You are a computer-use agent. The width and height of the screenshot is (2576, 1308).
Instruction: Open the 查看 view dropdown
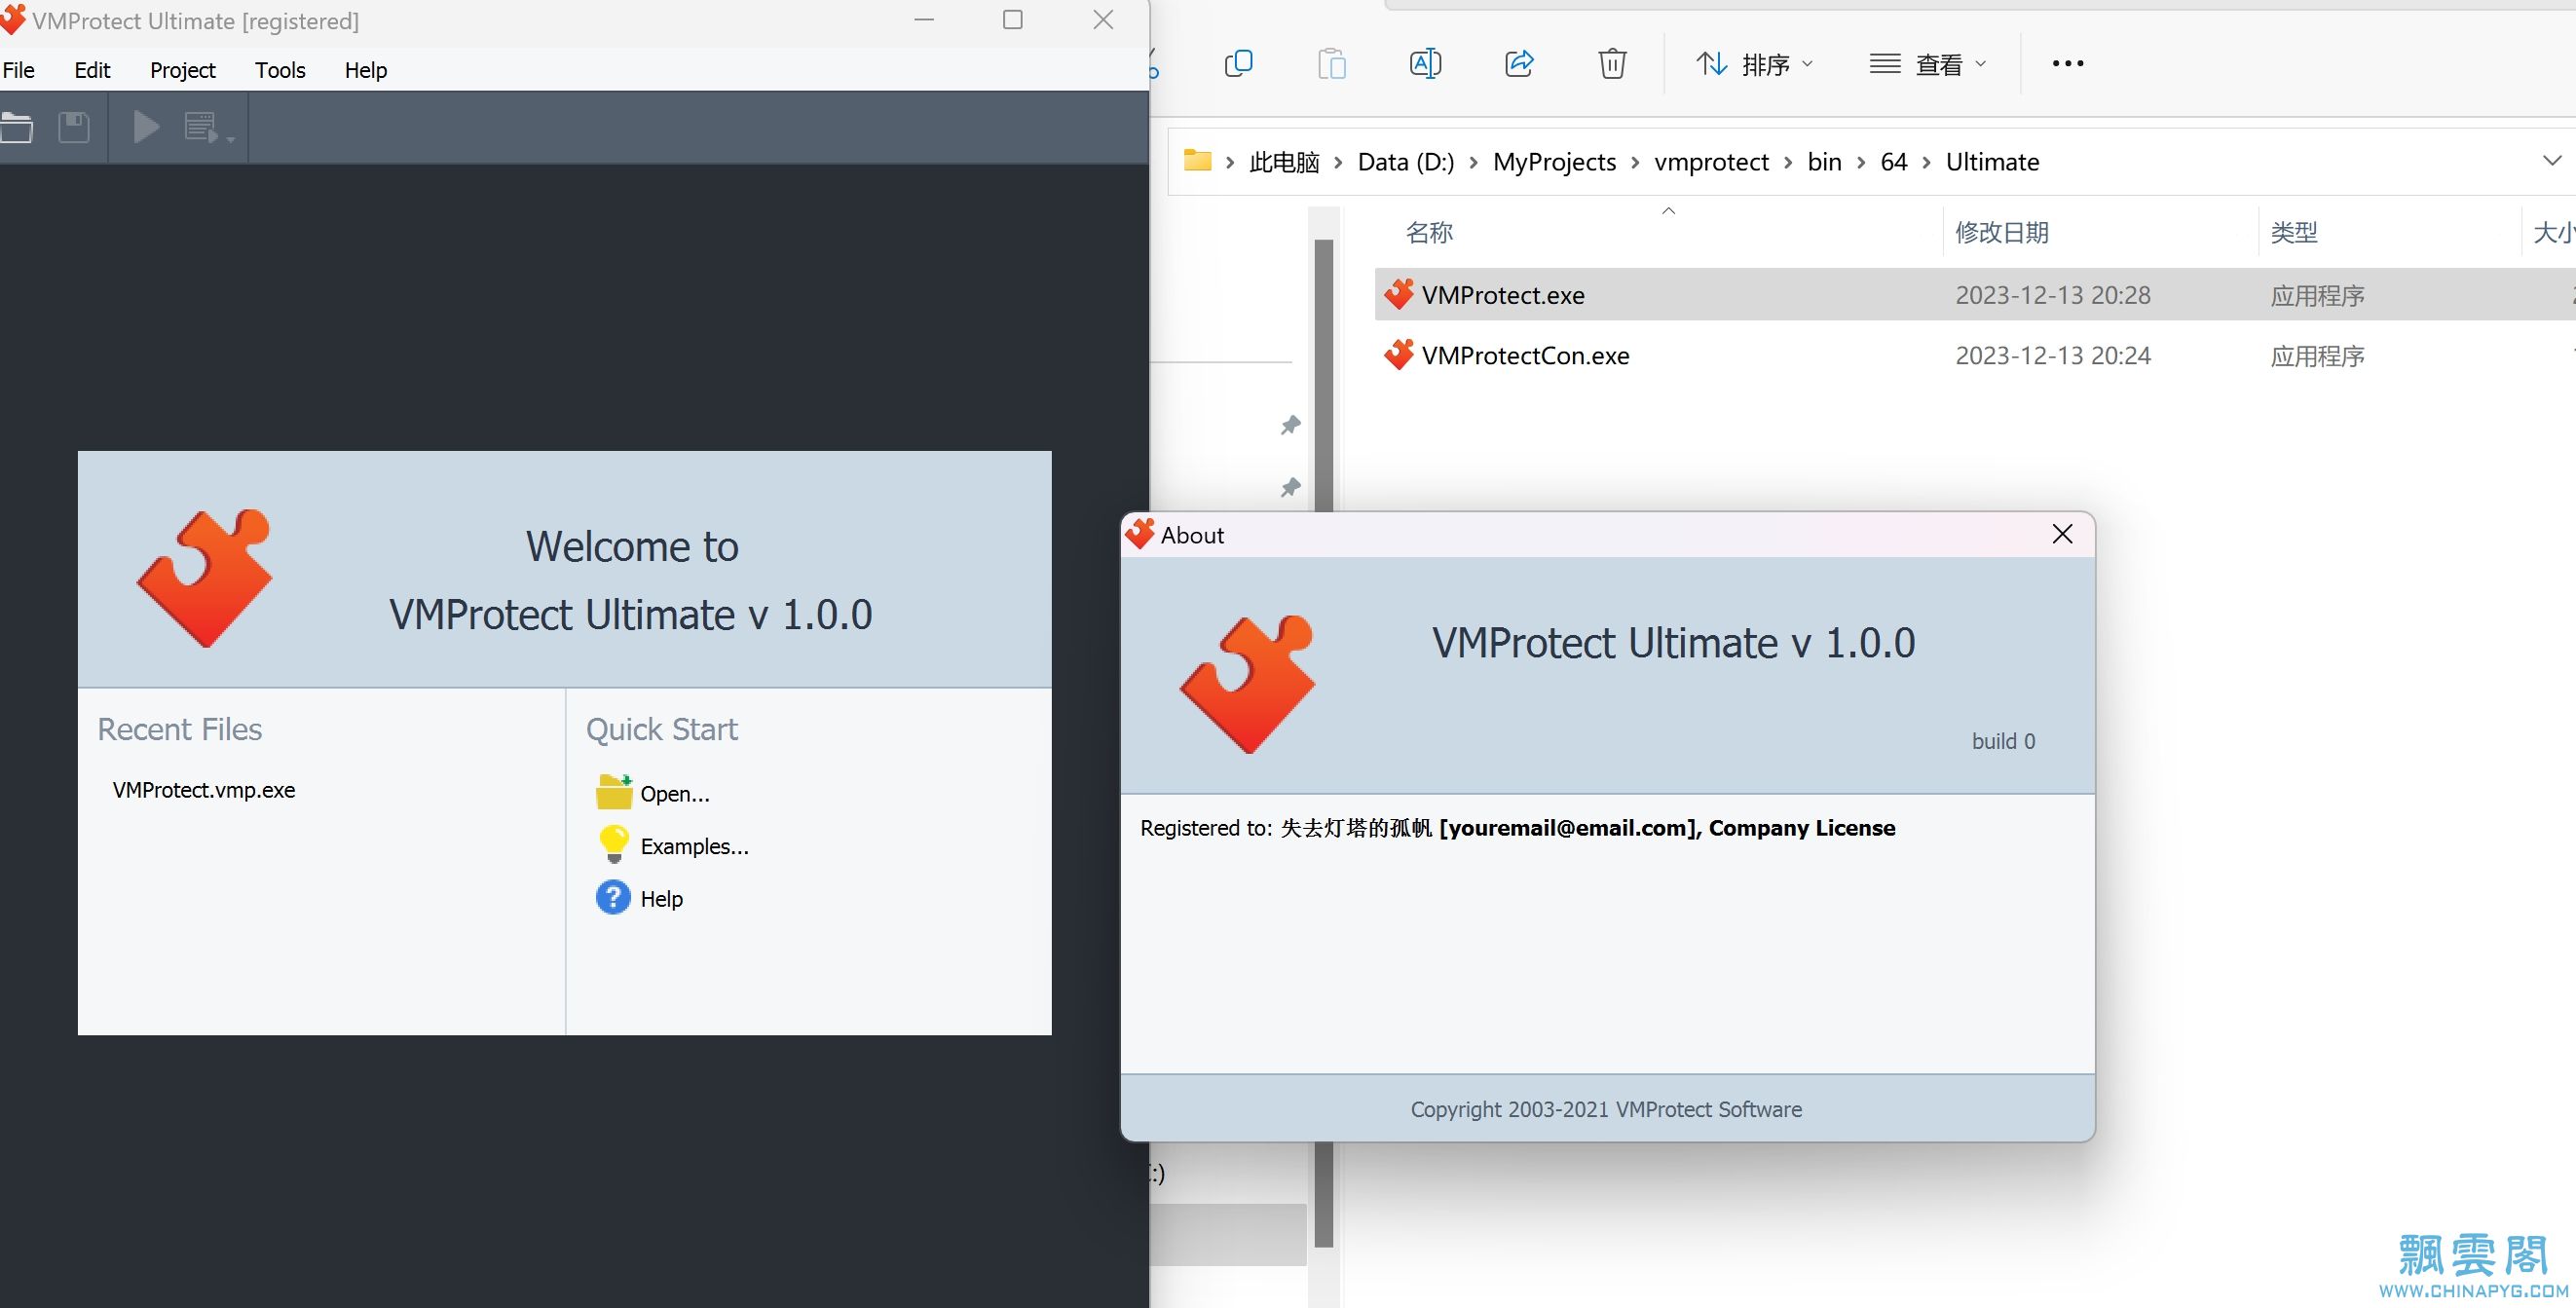(x=1928, y=65)
